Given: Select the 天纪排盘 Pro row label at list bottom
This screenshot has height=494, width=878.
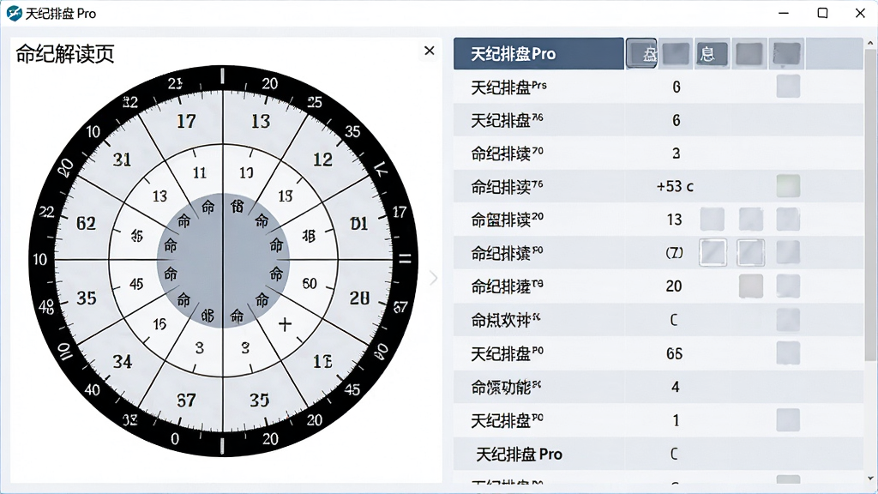Looking at the screenshot, I should tap(519, 455).
